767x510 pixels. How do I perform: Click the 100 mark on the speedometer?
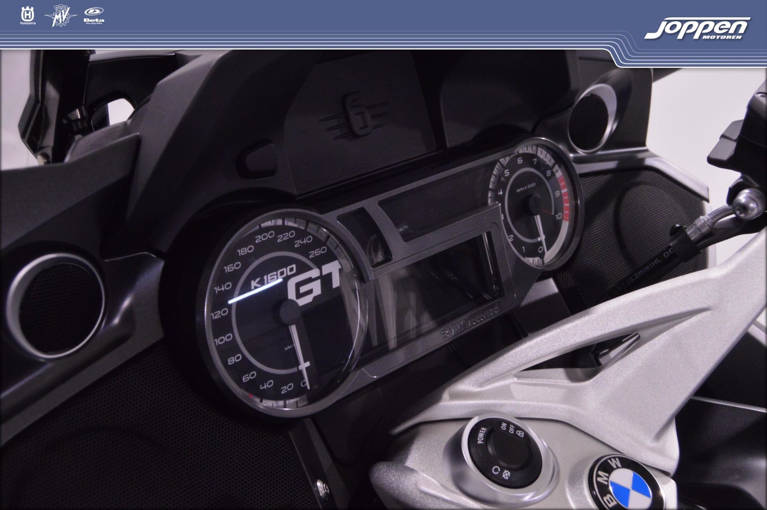pos(223,340)
